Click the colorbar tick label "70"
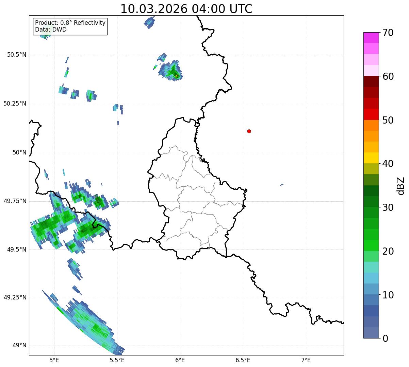Screen dimensions: 409x367 [x=388, y=33]
